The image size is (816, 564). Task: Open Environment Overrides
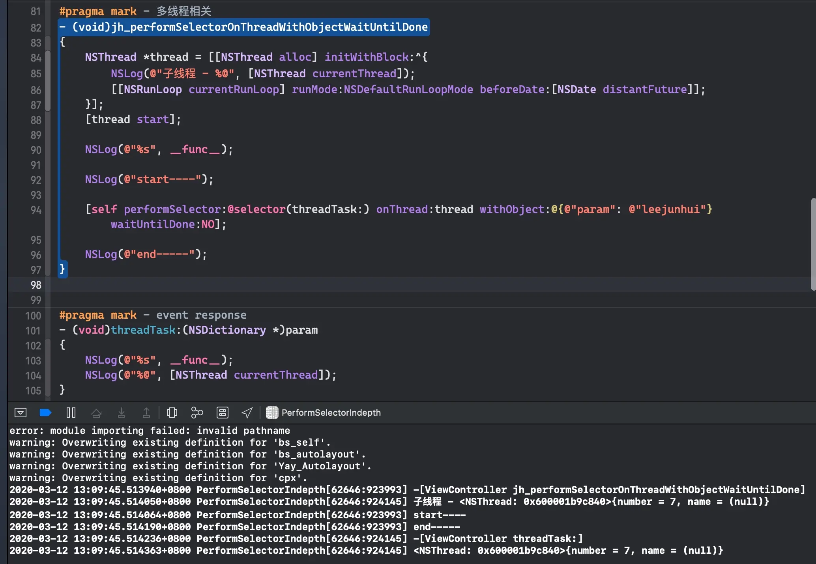223,413
